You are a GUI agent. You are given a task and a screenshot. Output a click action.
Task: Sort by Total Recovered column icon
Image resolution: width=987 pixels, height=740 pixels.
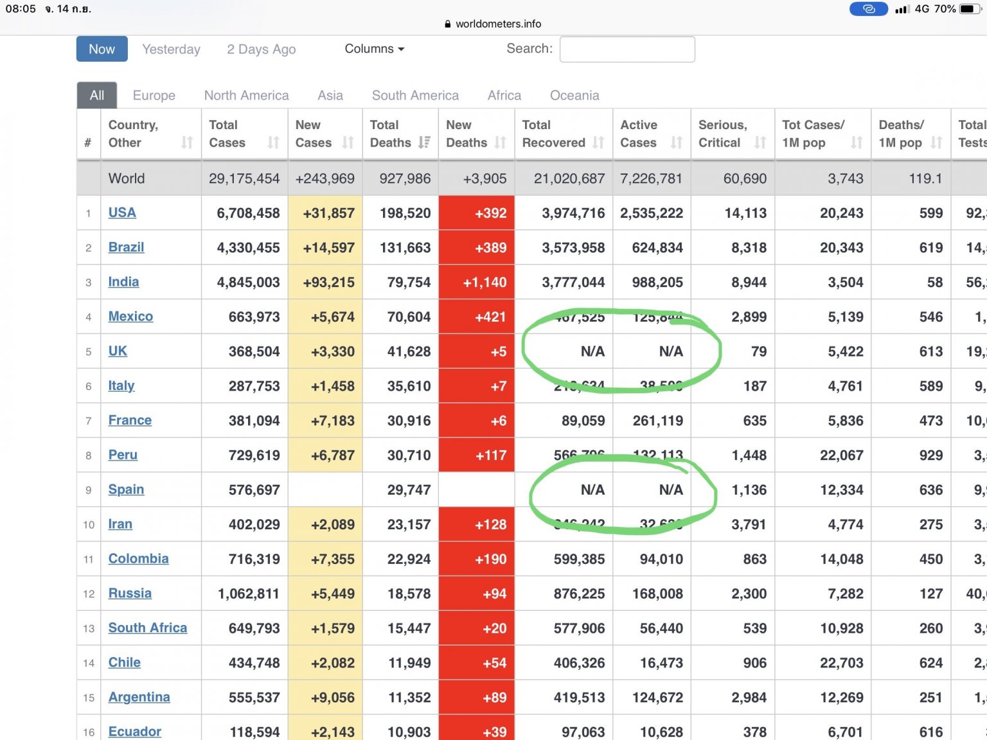599,143
